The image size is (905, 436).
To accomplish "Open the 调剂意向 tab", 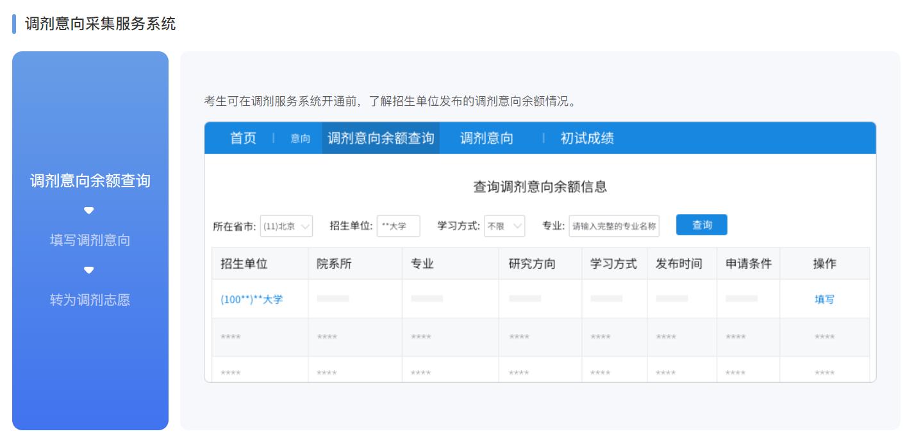I will point(486,138).
